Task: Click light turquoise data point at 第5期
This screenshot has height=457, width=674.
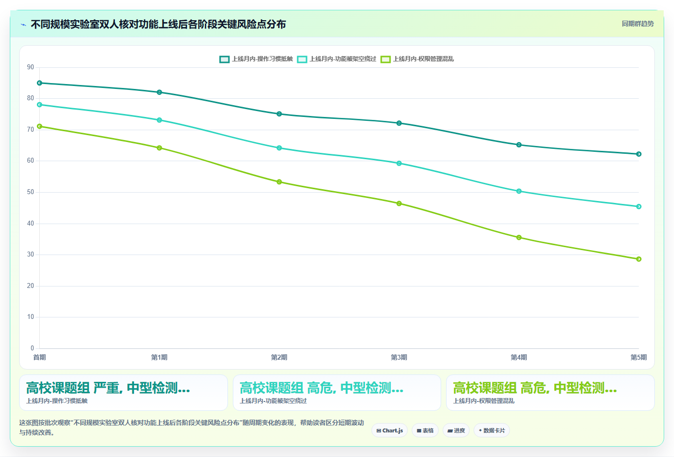Action: coord(639,207)
